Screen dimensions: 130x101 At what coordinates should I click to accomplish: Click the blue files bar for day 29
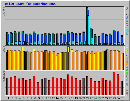coord(115,37)
